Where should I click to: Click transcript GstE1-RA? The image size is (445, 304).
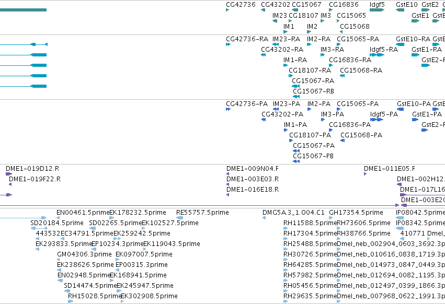[x=427, y=50]
